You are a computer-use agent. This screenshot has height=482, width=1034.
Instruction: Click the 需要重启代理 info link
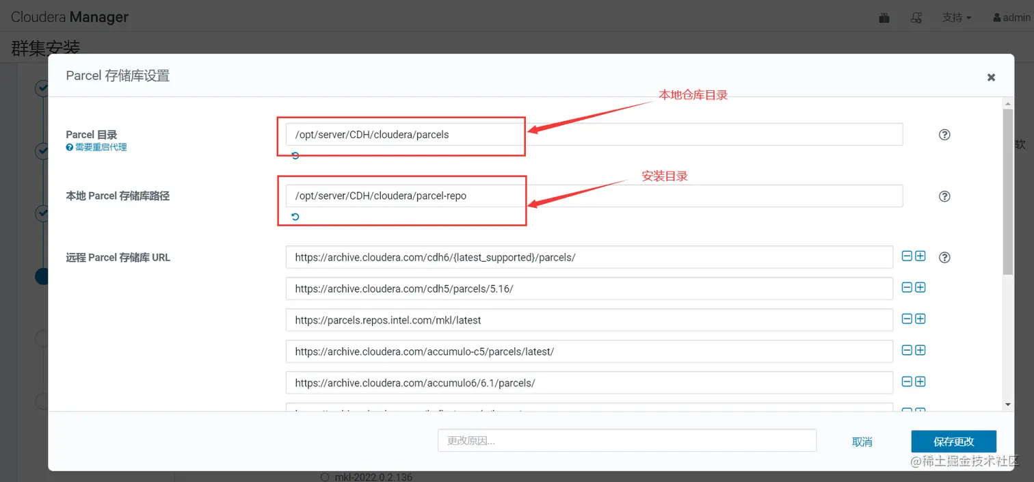tap(96, 147)
